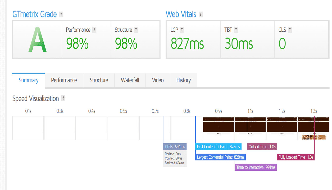Click Onload Time: 1.0s label
Screen dimensions: 332x190
coord(262,147)
